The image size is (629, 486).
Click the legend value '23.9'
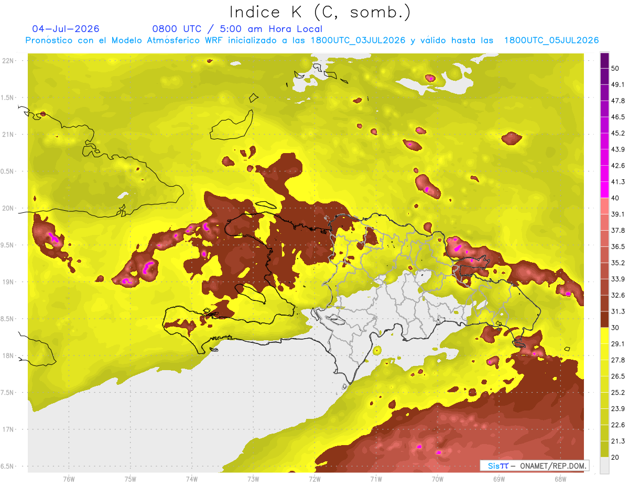click(617, 408)
